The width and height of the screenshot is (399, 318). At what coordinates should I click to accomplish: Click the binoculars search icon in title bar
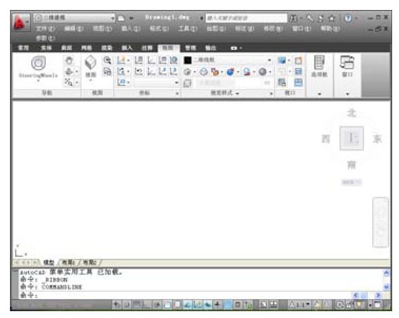293,18
